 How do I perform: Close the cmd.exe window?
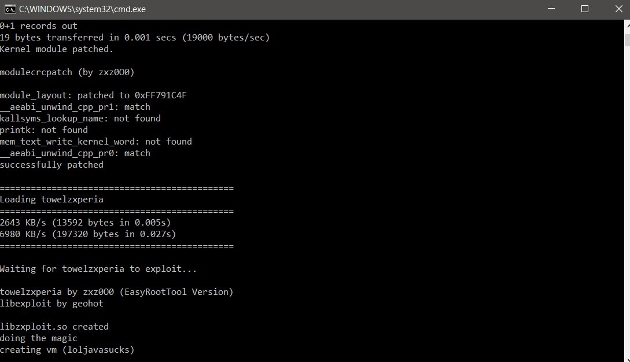click(618, 9)
